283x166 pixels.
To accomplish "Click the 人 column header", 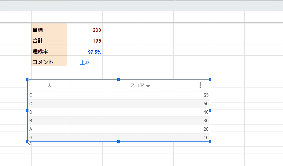I will pyautogui.click(x=50, y=85).
